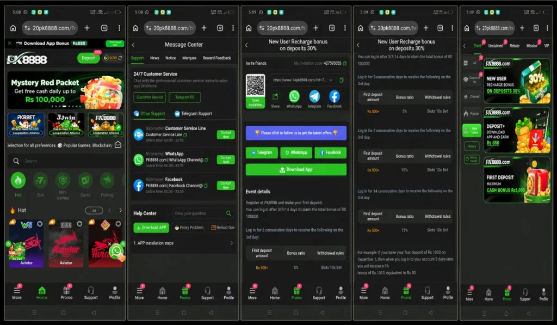Tap Customer Service button under 24/7 Customer Service
The height and width of the screenshot is (325, 557).
click(x=150, y=97)
